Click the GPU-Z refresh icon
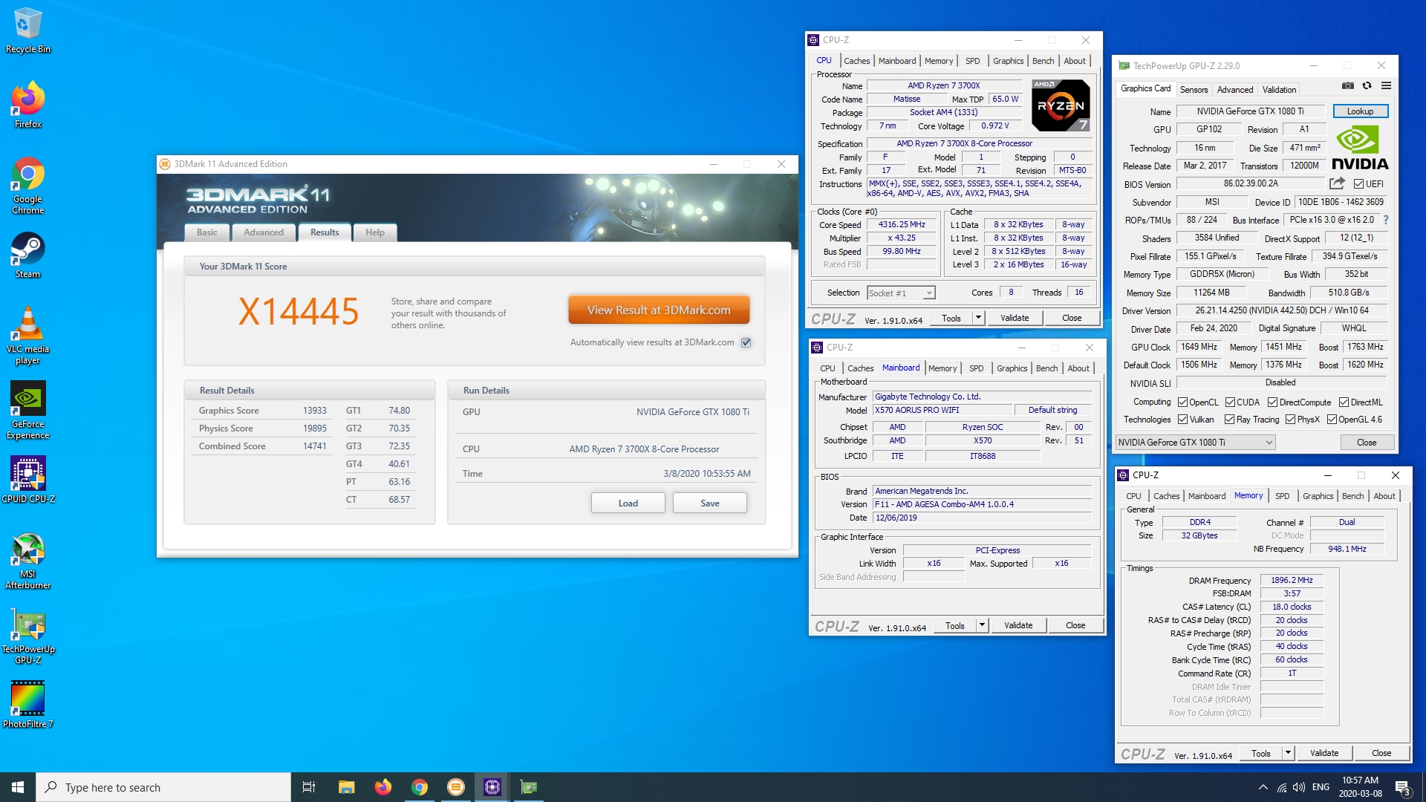The image size is (1426, 802). [1367, 86]
